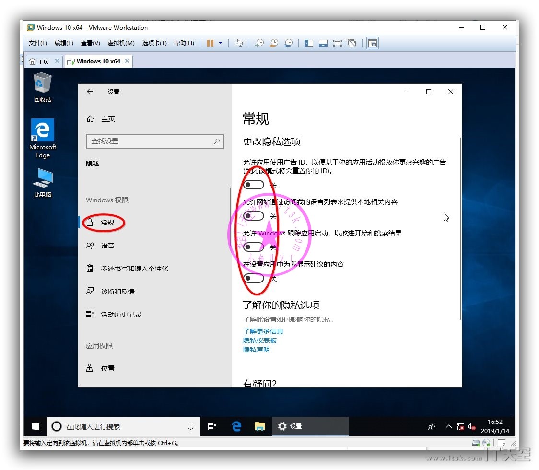539x470 pixels.
Task: Open the 文件(F) menu
Action: [x=37, y=43]
